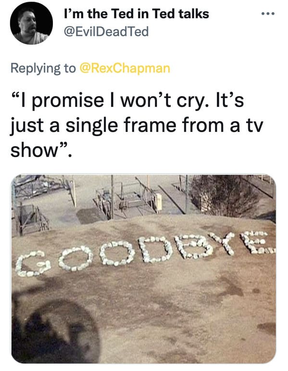Click the circular profile avatar photo
Viewport: 288px width, 371px height.
pyautogui.click(x=31, y=23)
